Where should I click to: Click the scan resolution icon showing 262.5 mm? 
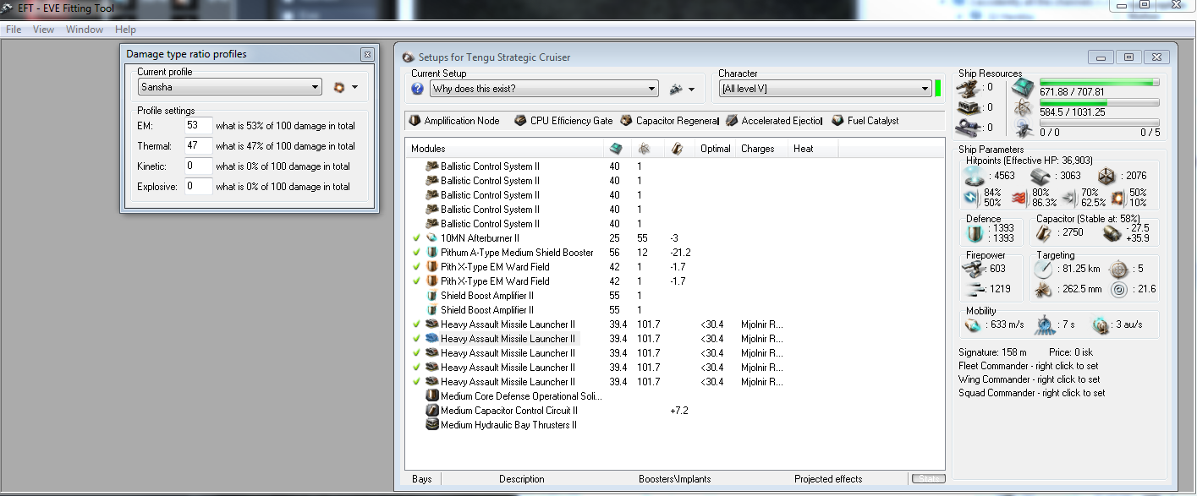(1041, 290)
